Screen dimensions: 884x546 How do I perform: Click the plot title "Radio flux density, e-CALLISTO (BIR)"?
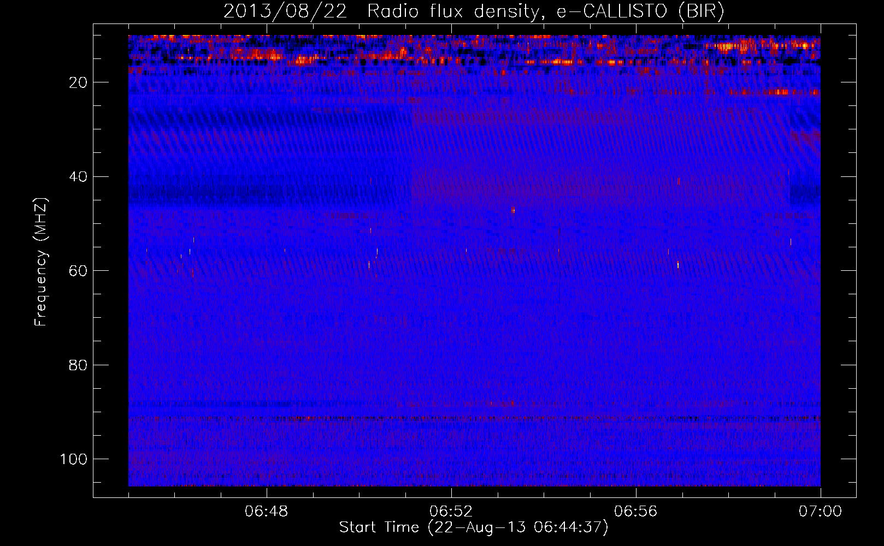(x=546, y=11)
